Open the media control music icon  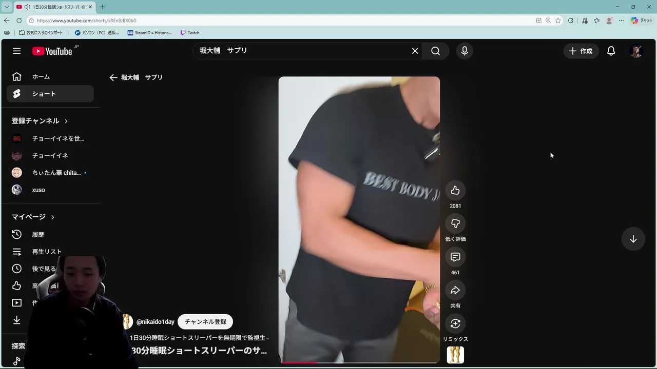point(585,20)
